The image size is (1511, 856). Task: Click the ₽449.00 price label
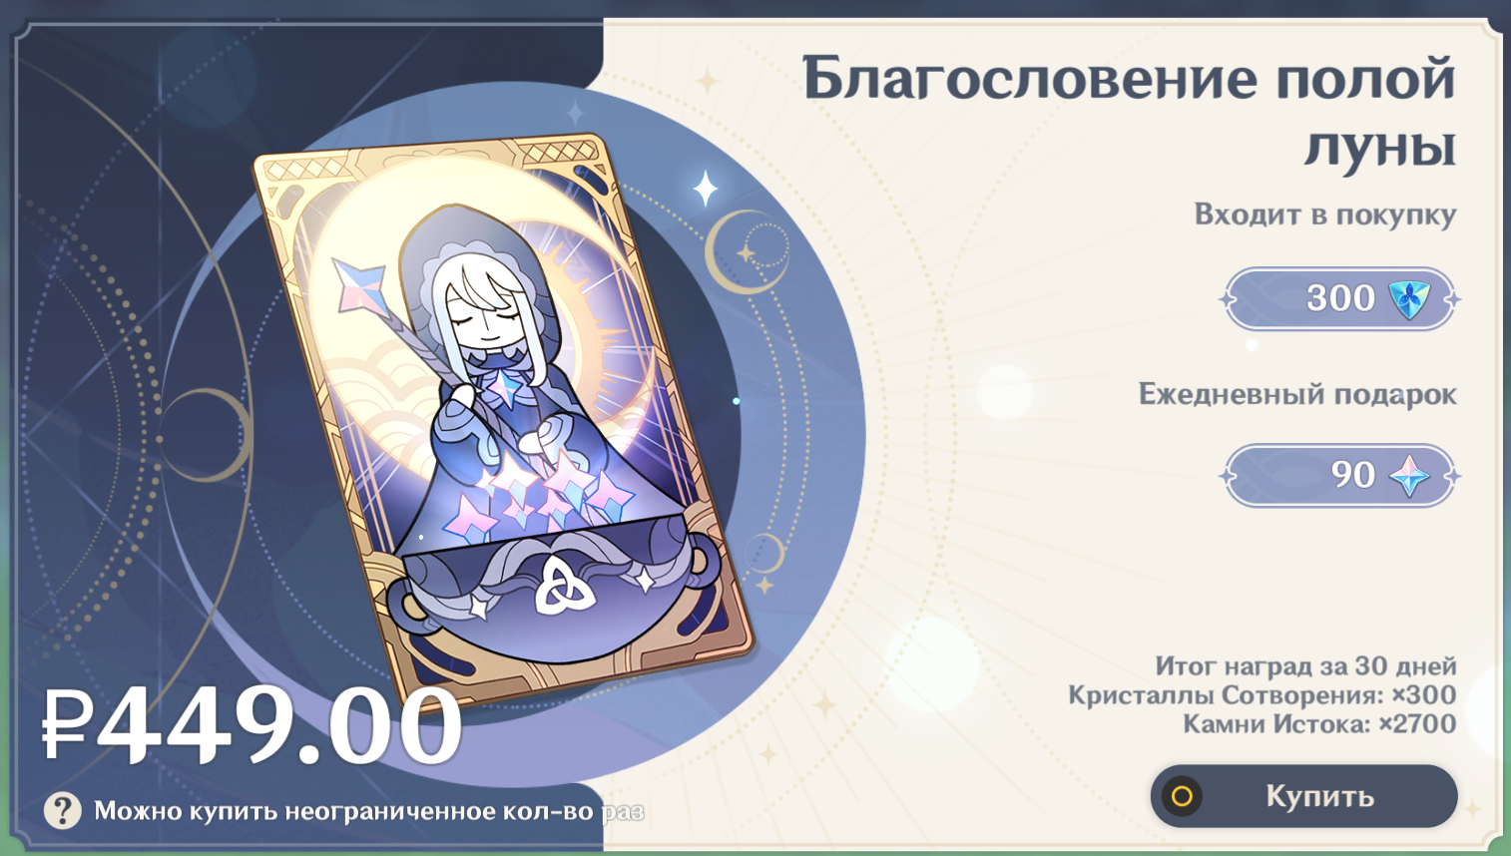(252, 725)
